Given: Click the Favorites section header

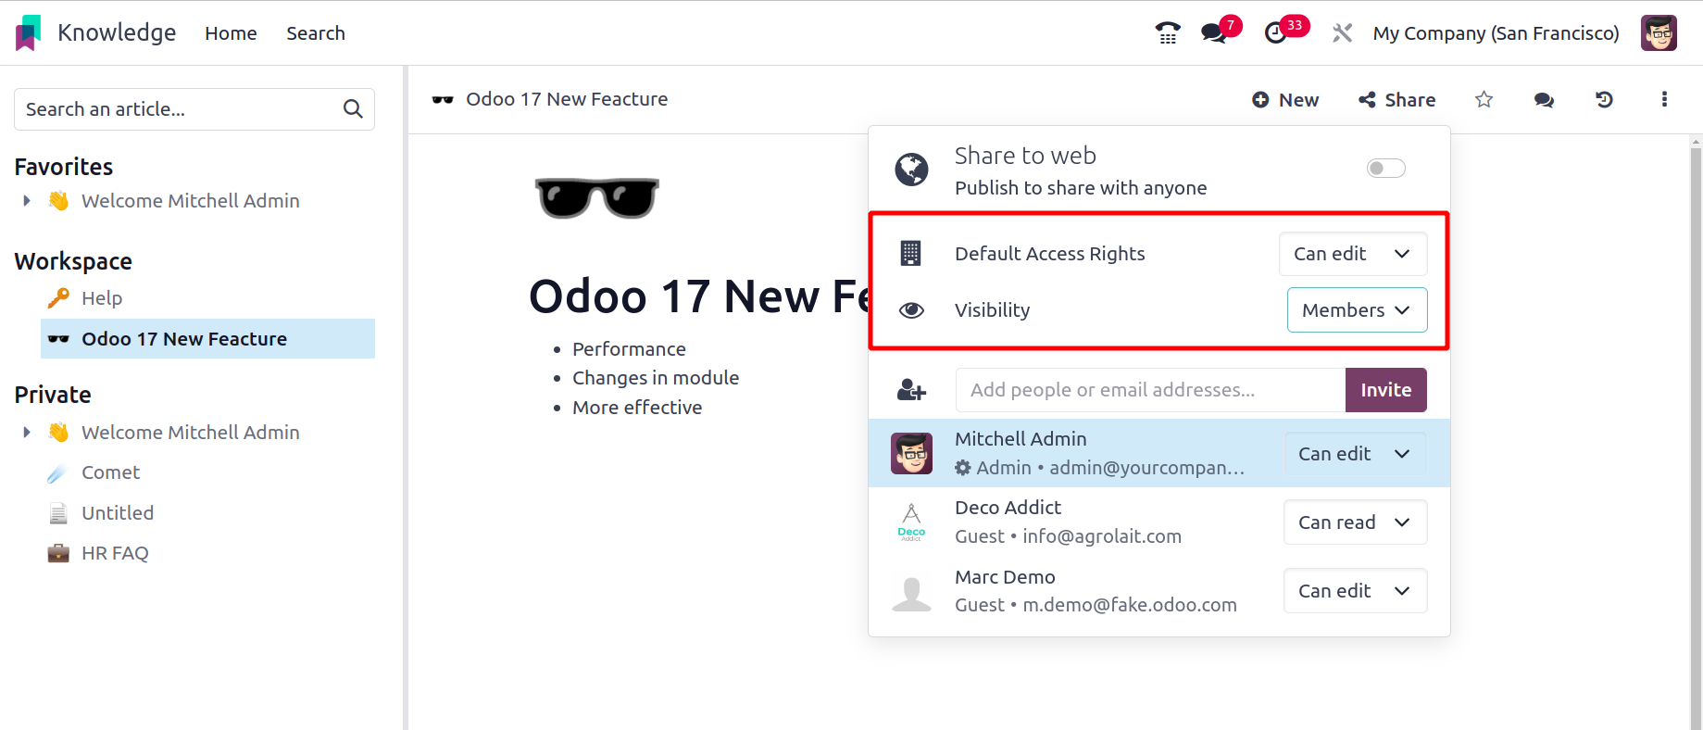Looking at the screenshot, I should 64,167.
